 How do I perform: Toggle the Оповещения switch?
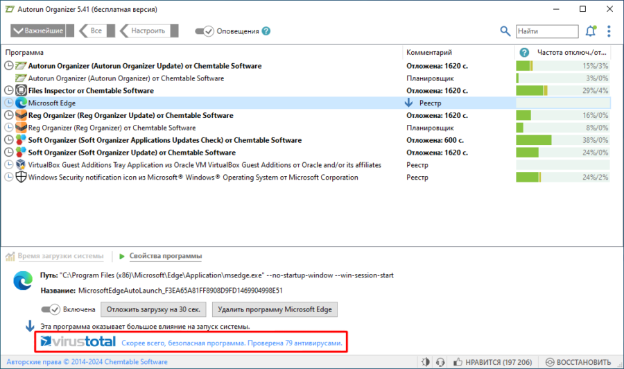point(205,31)
